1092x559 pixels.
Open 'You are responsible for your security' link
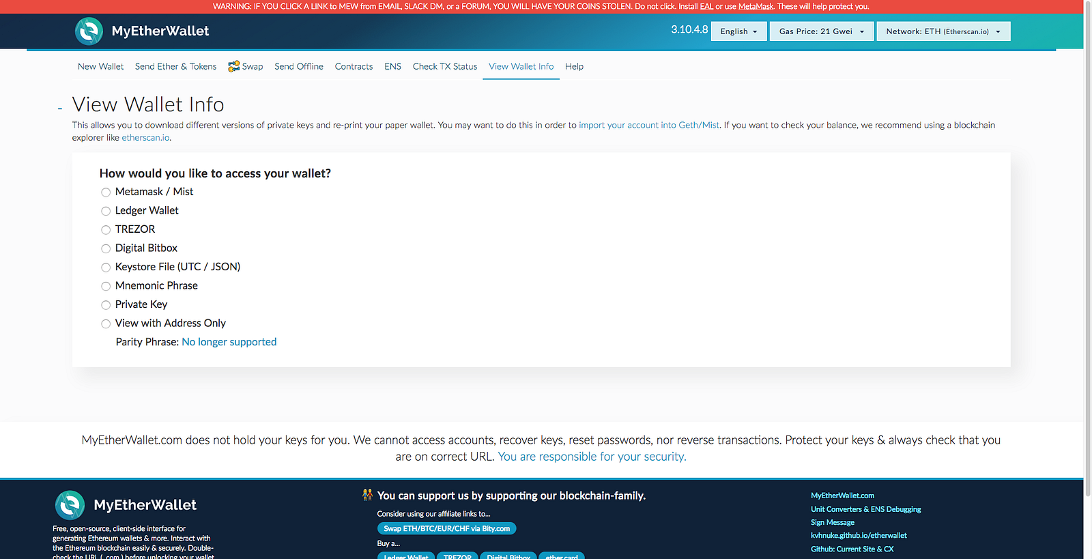pos(592,457)
